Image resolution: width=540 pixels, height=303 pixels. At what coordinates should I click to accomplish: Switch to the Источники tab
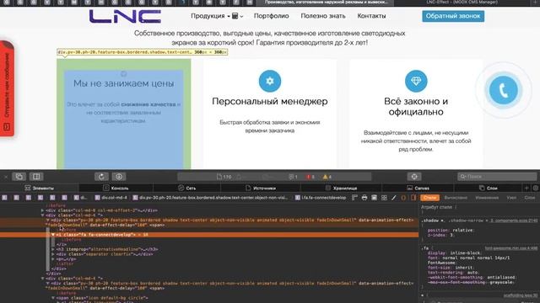[x=261, y=188]
